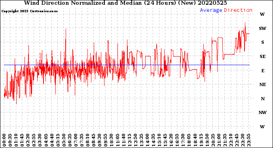Click the 20:25 time axis label

[212, 140]
